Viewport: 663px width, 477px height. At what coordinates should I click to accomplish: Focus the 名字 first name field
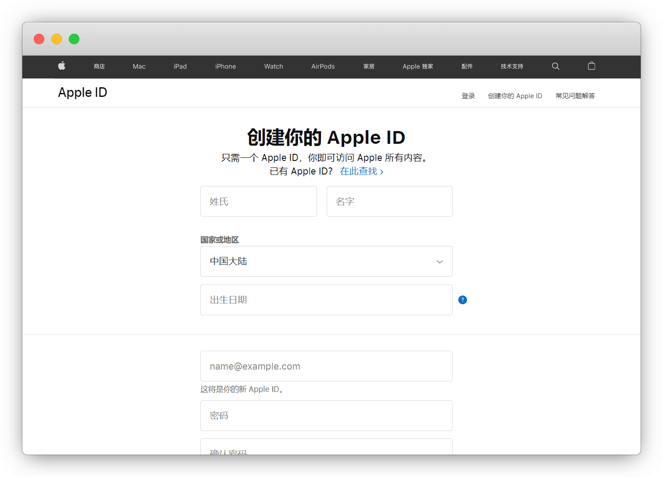coord(389,201)
